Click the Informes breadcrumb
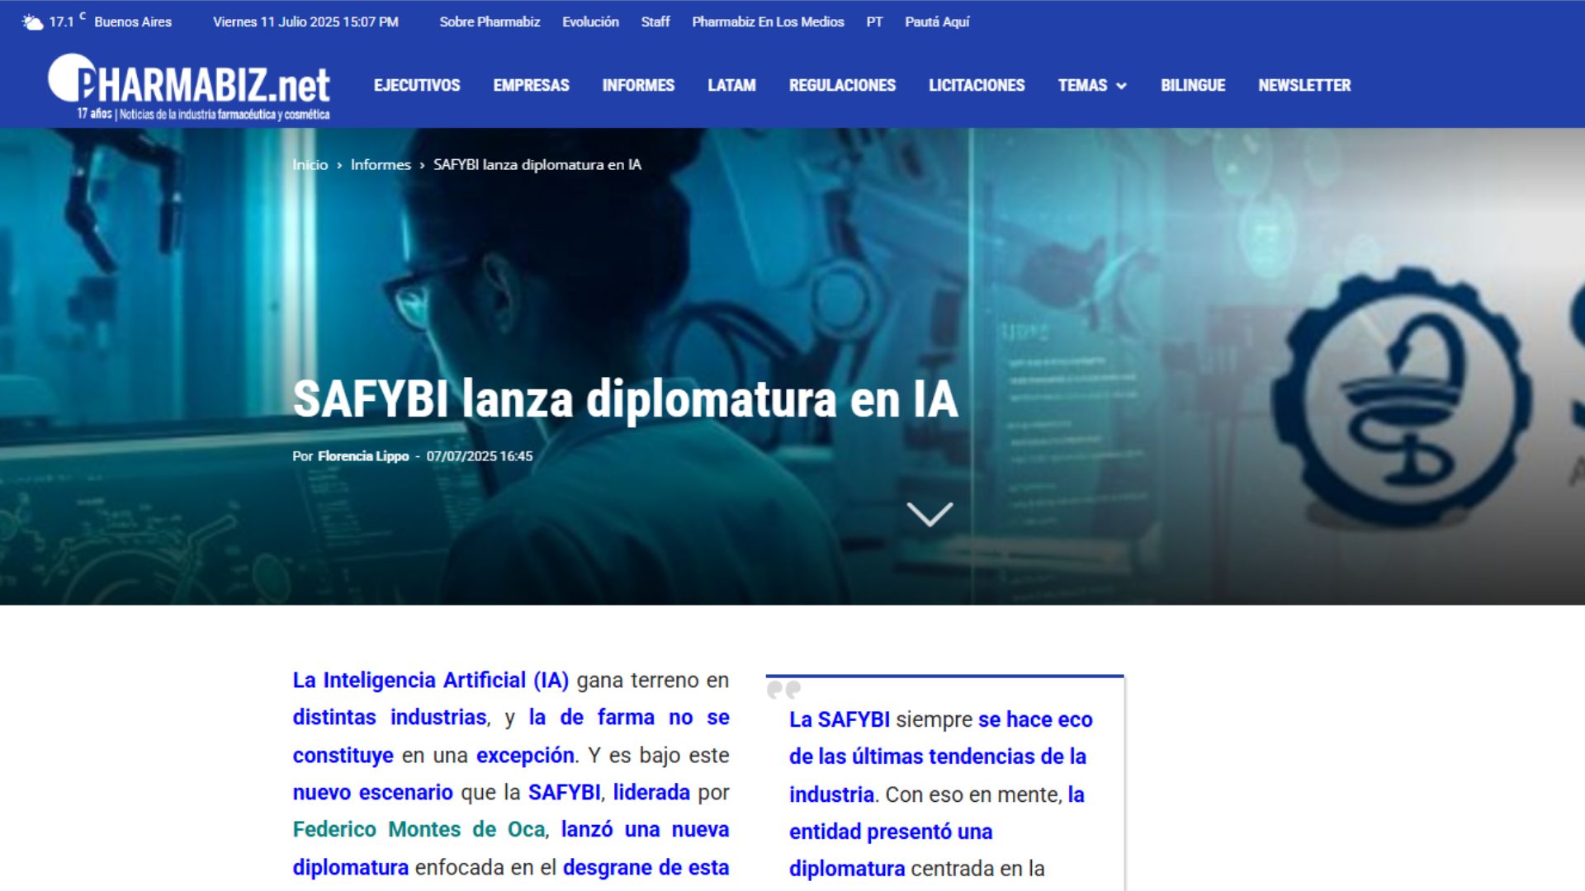 point(381,165)
